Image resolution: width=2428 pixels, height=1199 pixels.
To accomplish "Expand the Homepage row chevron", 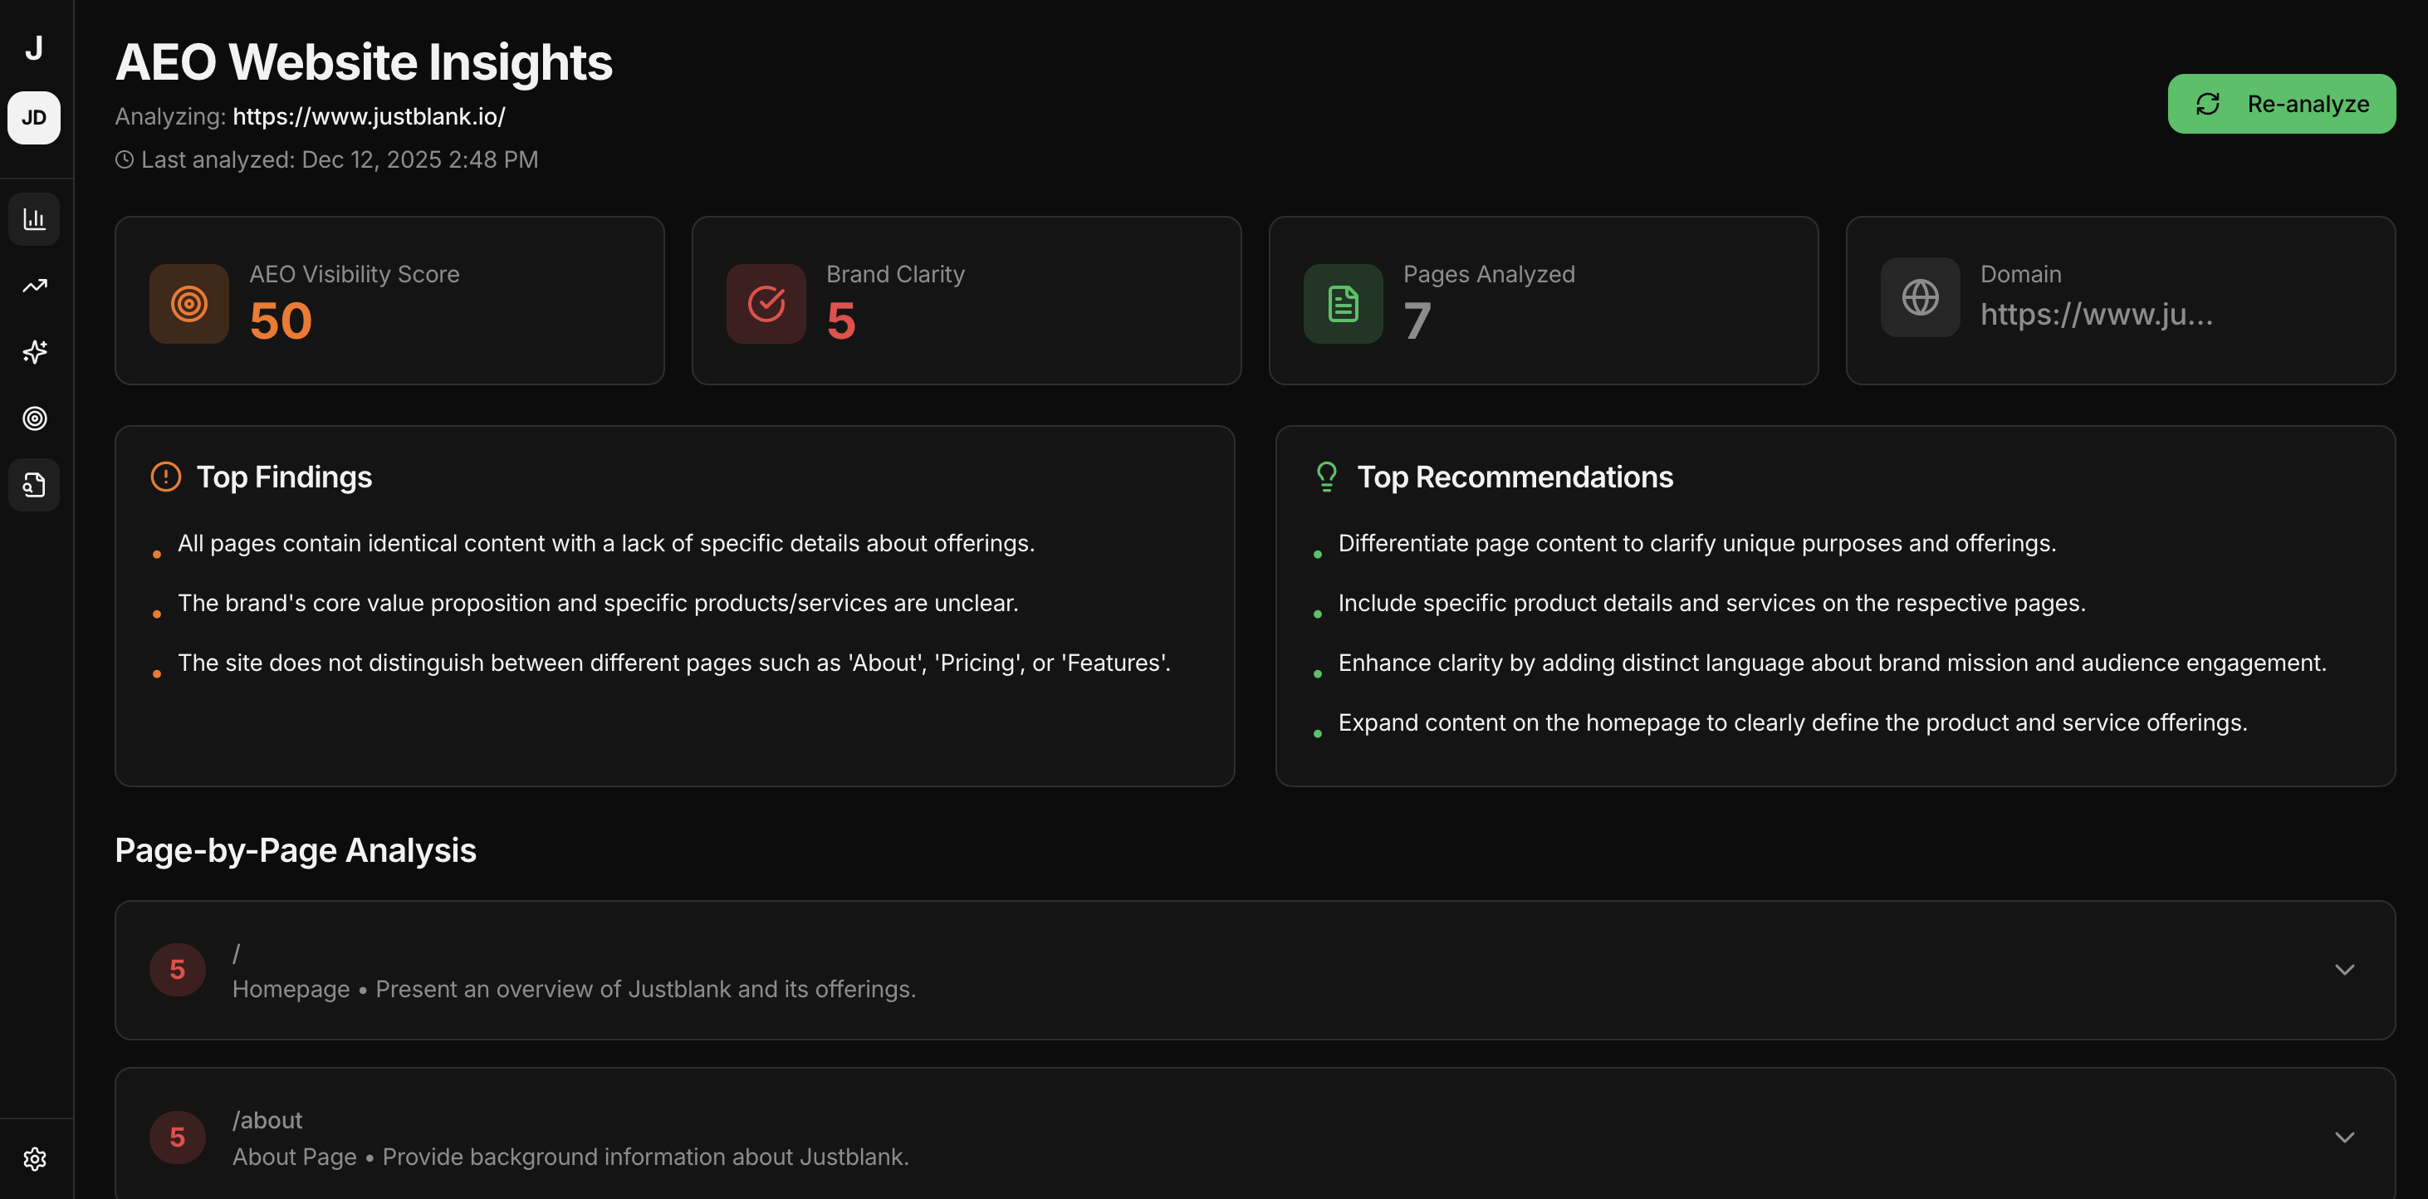I will coord(2344,970).
